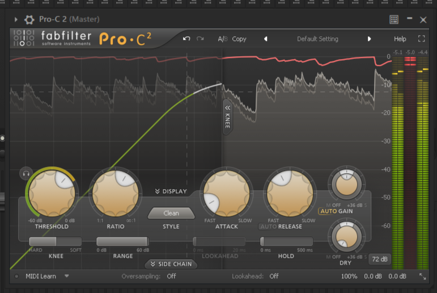Open the plugin options grid icon
The height and width of the screenshot is (293, 437).
(394, 19)
